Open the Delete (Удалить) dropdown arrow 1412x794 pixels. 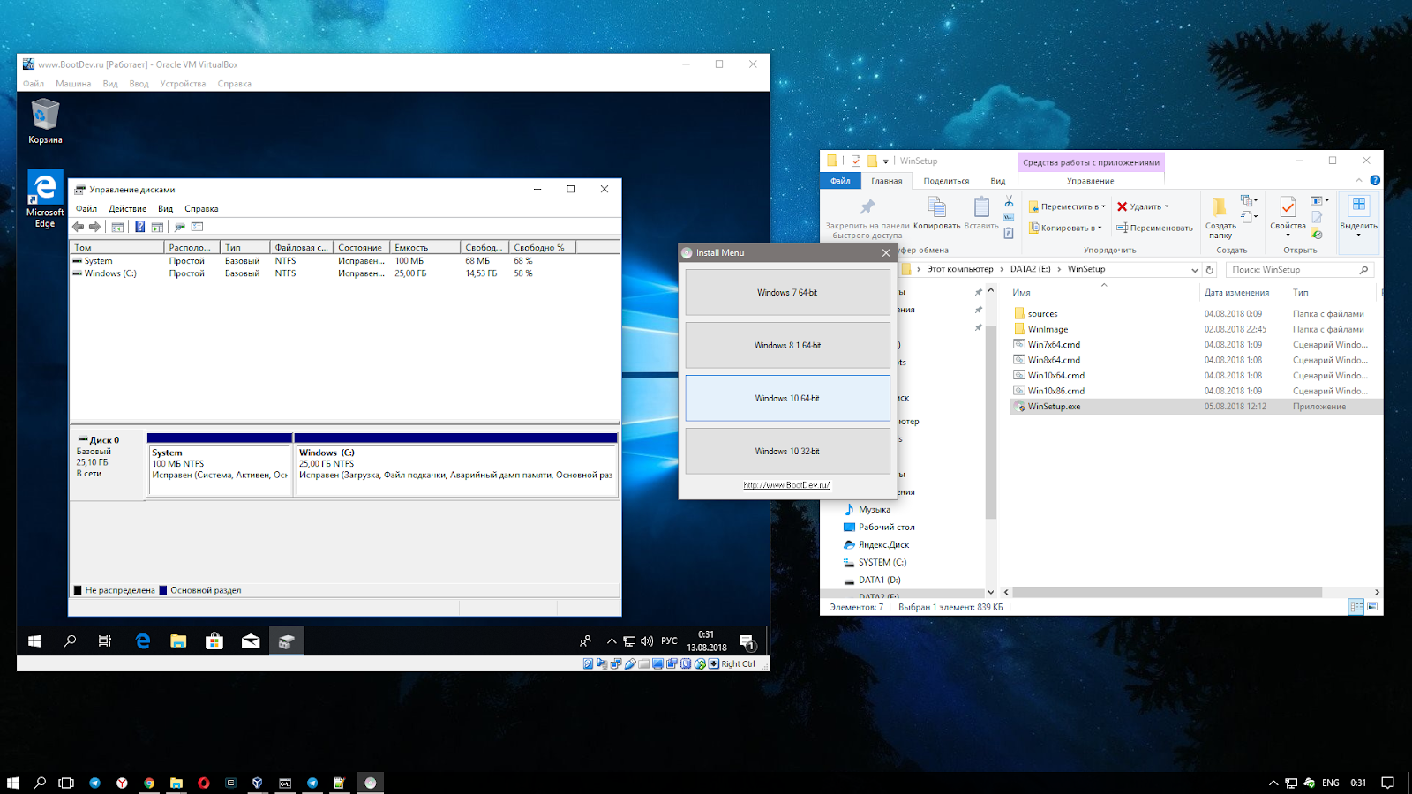(1167, 206)
